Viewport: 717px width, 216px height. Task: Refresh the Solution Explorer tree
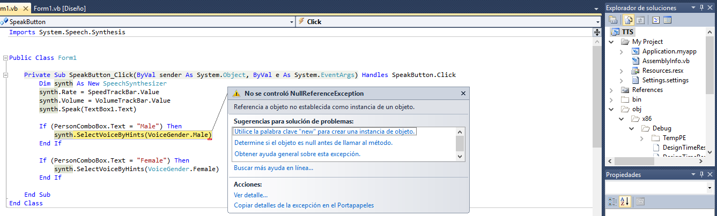(639, 20)
